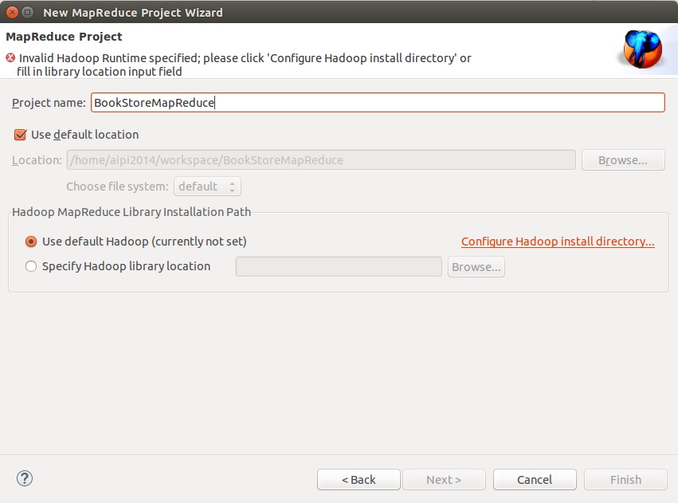Click the help question mark icon
The image size is (678, 503).
(25, 478)
